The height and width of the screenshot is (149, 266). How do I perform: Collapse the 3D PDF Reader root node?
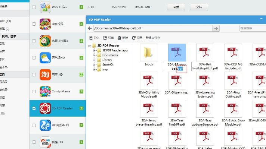[89, 45]
